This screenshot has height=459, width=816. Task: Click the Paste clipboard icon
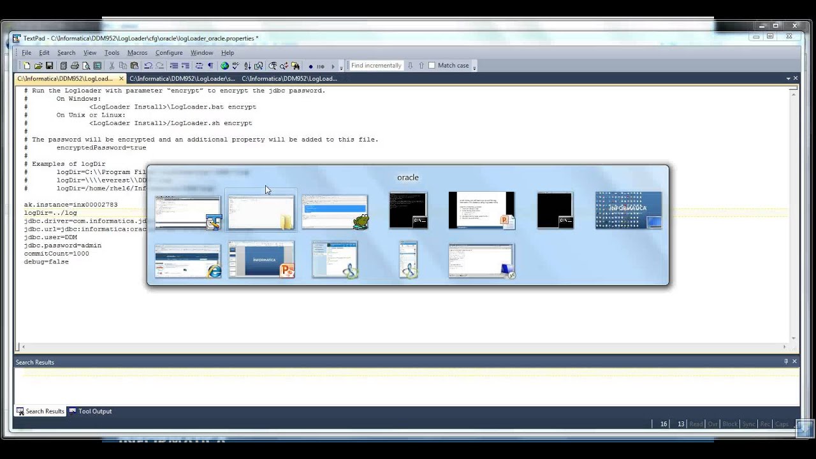[135, 66]
